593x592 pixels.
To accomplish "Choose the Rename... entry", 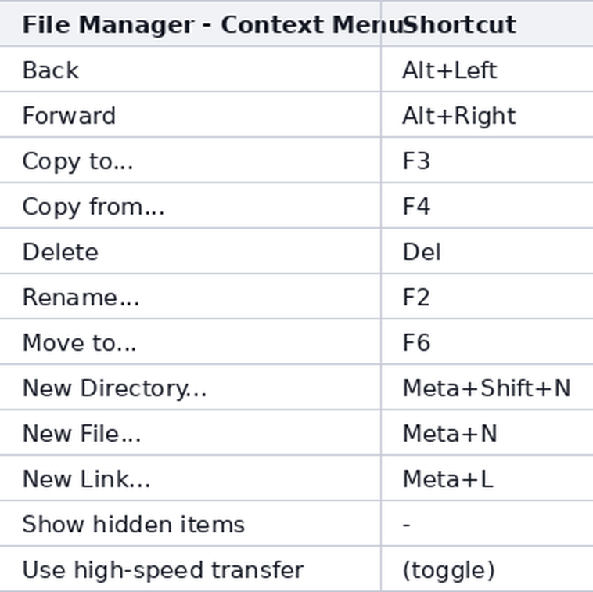I will click(x=296, y=296).
